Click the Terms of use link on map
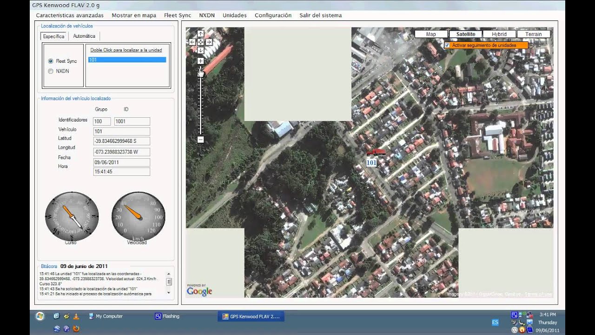 [539, 294]
